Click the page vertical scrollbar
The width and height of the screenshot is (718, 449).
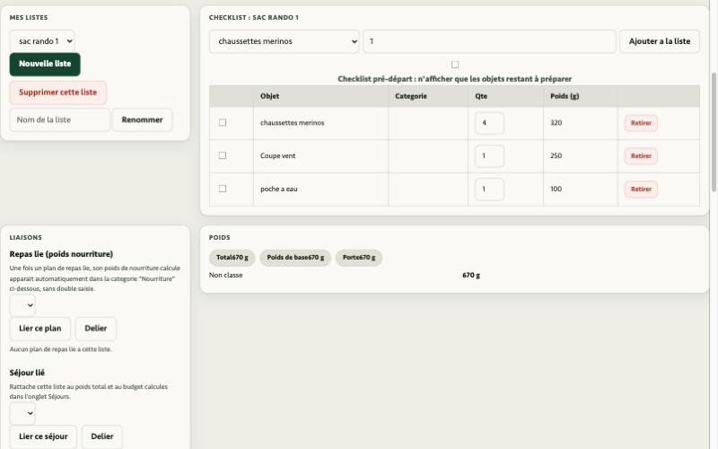pos(714,132)
